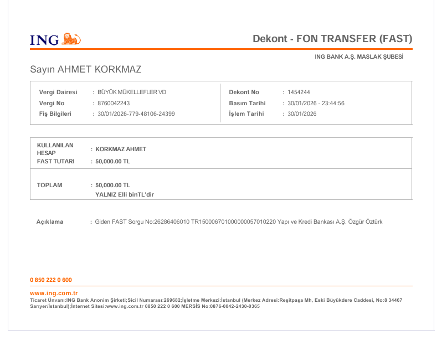Select the İşlem Tarihi date value
Image resolution: width=447 pixels, height=340 pixels.
point(302,114)
